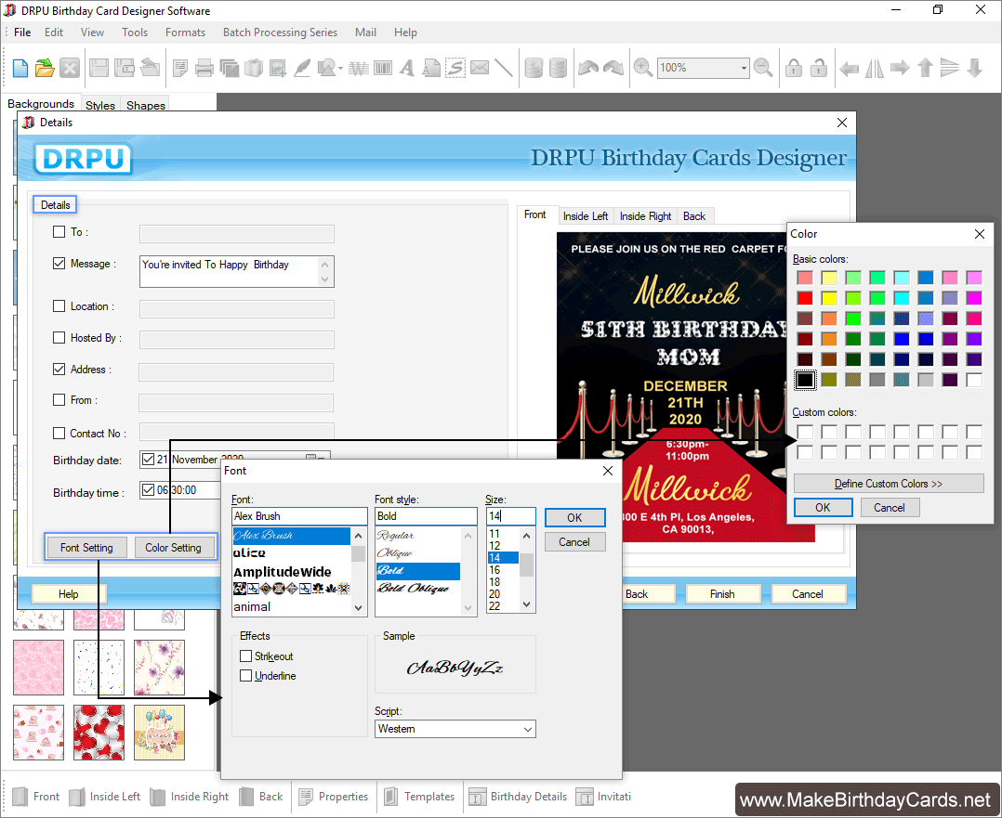This screenshot has width=1002, height=818.
Task: Click Cancel in the Color dialog
Action: 889,508
